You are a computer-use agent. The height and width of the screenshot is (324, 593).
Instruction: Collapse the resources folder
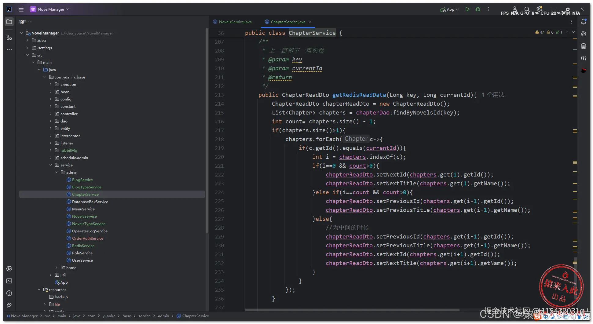pos(39,289)
